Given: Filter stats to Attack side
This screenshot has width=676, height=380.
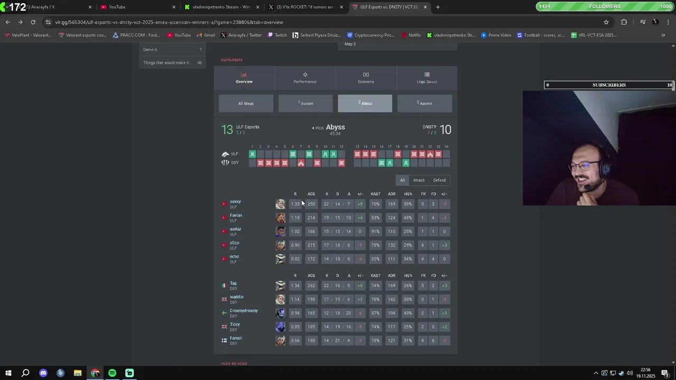Looking at the screenshot, I should (x=419, y=180).
